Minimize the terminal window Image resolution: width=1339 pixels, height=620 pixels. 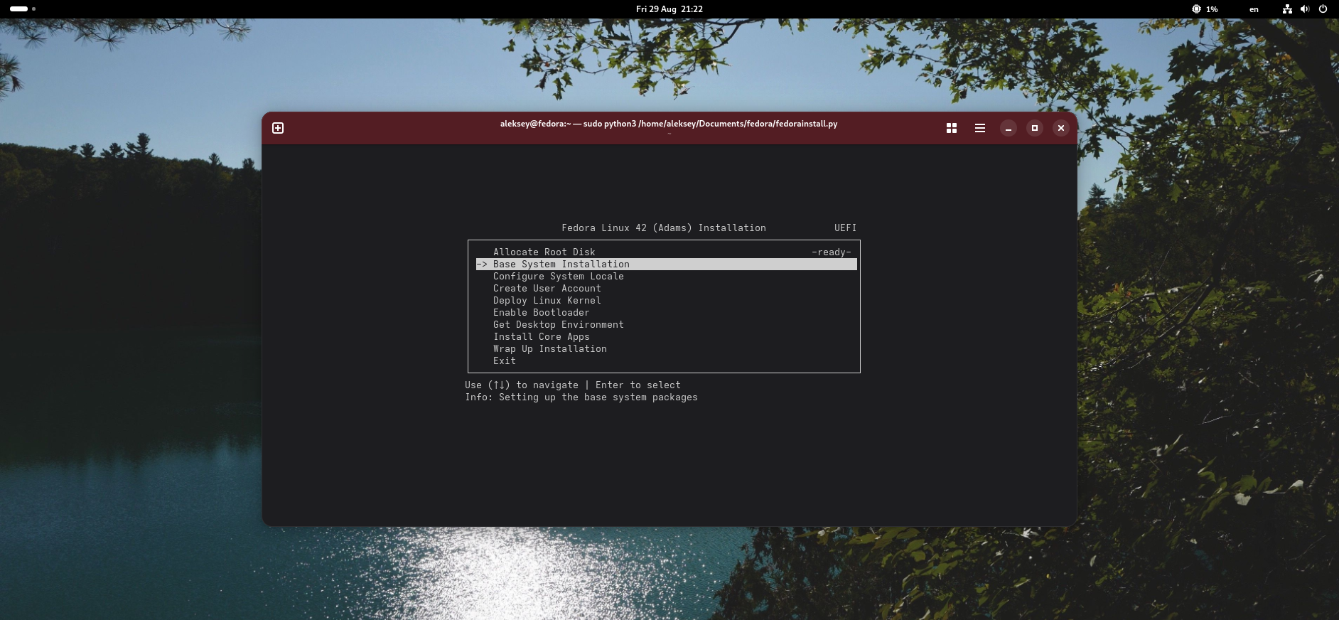[x=1008, y=128]
